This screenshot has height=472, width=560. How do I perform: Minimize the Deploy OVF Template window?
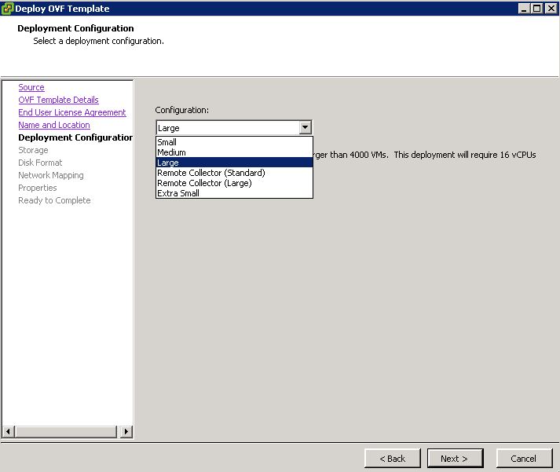click(524, 9)
